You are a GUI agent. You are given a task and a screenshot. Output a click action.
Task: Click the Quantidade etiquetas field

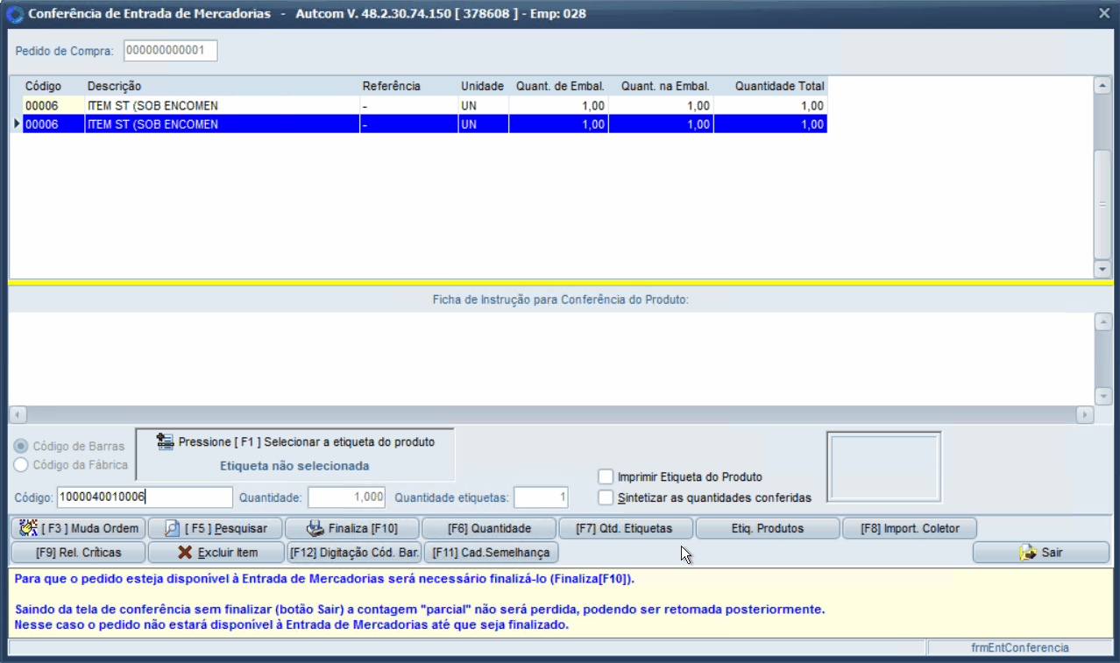tap(541, 497)
